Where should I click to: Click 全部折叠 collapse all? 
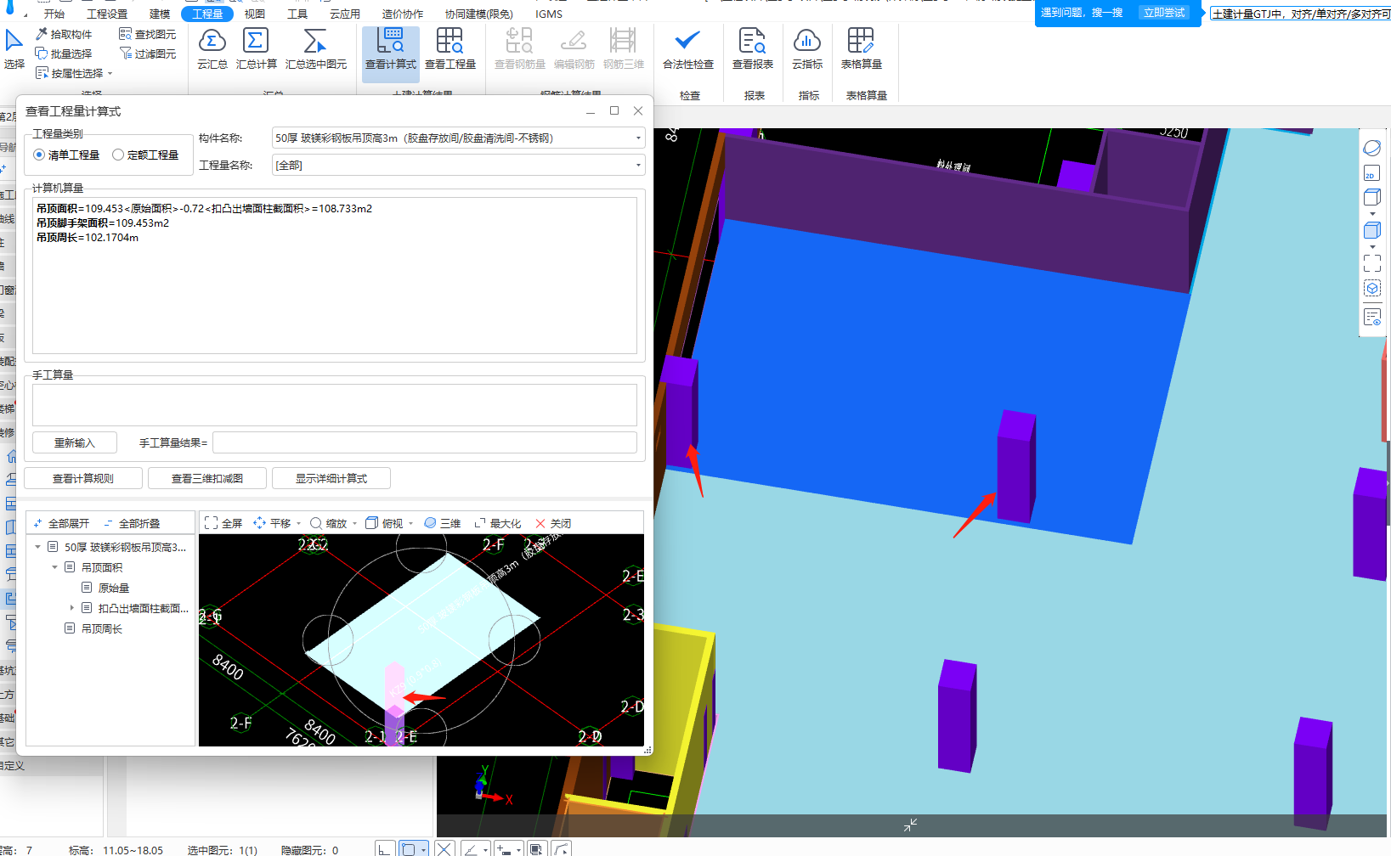132,523
